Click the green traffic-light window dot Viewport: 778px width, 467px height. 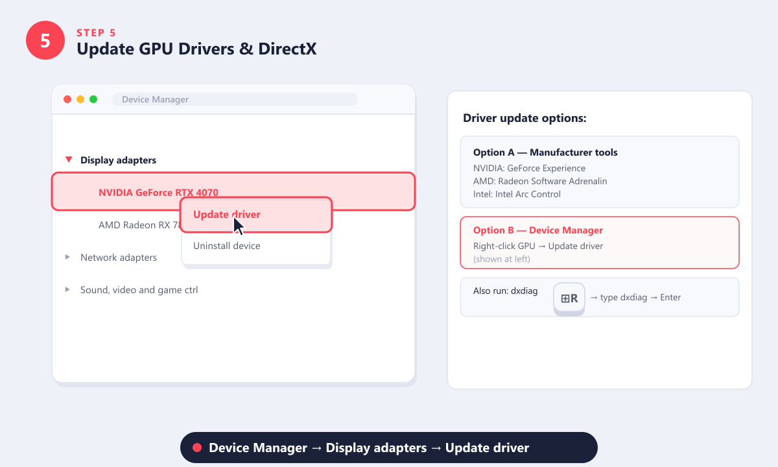tap(93, 99)
